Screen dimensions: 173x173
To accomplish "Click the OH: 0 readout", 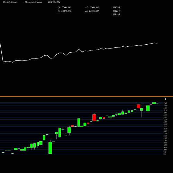I will (x=117, y=11).
